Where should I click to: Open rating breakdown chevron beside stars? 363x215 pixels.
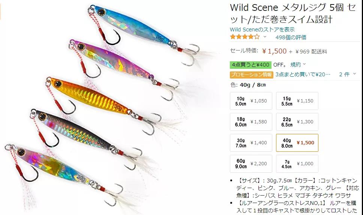(265, 37)
